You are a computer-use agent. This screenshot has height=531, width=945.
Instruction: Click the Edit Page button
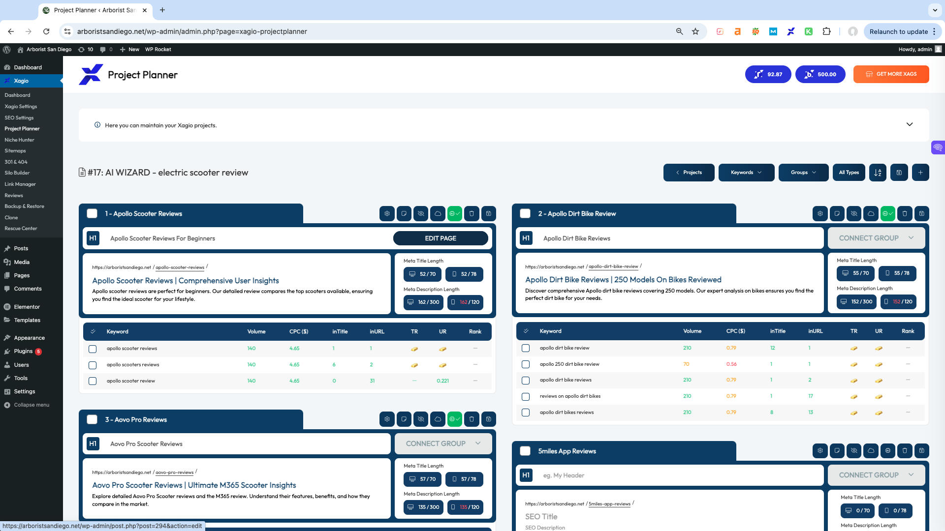(441, 238)
